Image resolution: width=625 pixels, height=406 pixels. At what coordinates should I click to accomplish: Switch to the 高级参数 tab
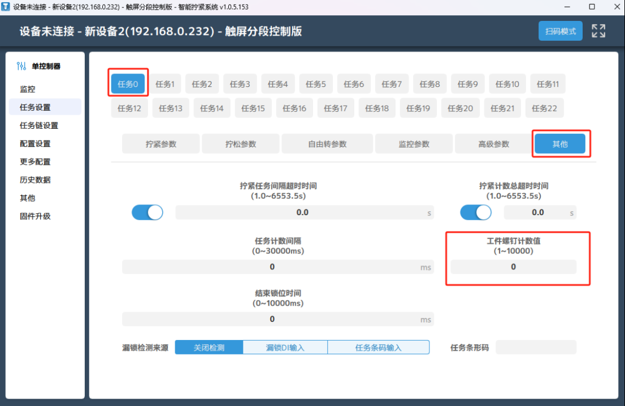[493, 144]
